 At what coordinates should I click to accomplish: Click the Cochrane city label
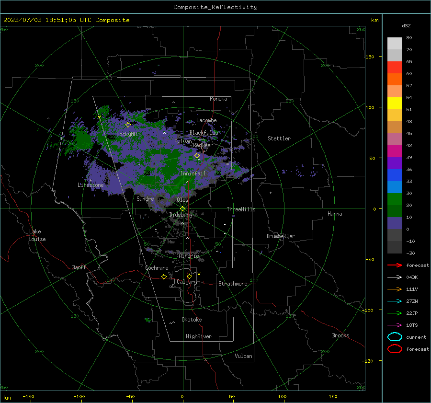tap(157, 268)
